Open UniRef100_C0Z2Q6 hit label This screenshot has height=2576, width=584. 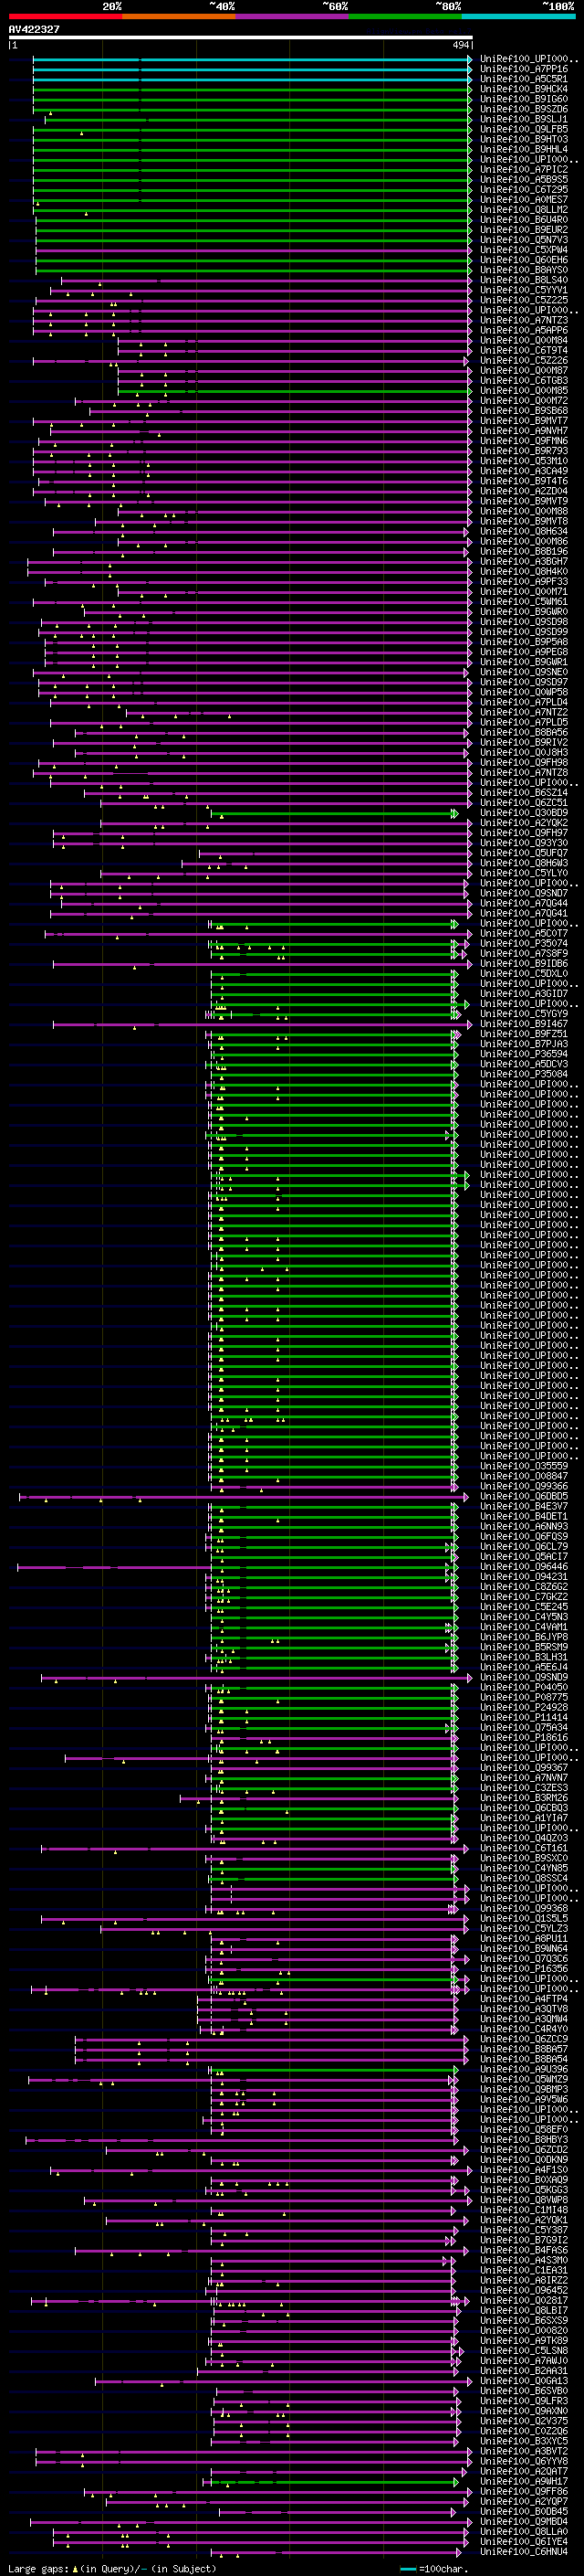click(x=524, y=2431)
